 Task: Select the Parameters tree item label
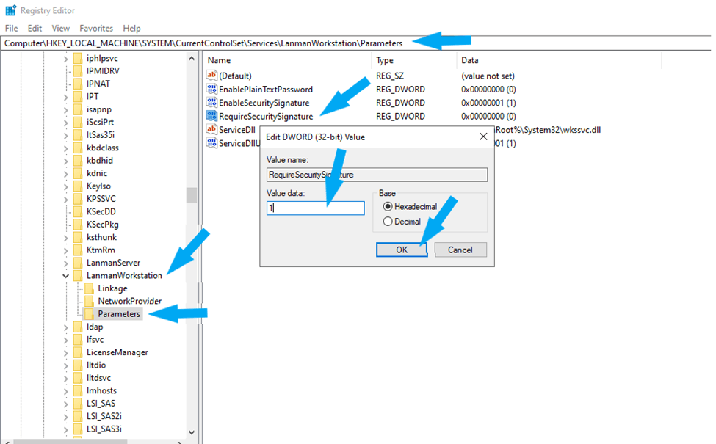[119, 313]
